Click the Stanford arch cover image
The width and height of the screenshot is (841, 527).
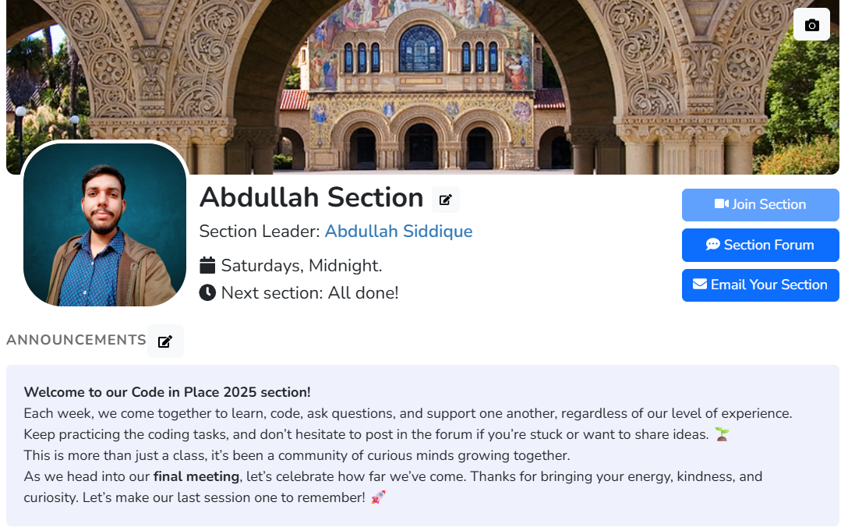[421, 86]
